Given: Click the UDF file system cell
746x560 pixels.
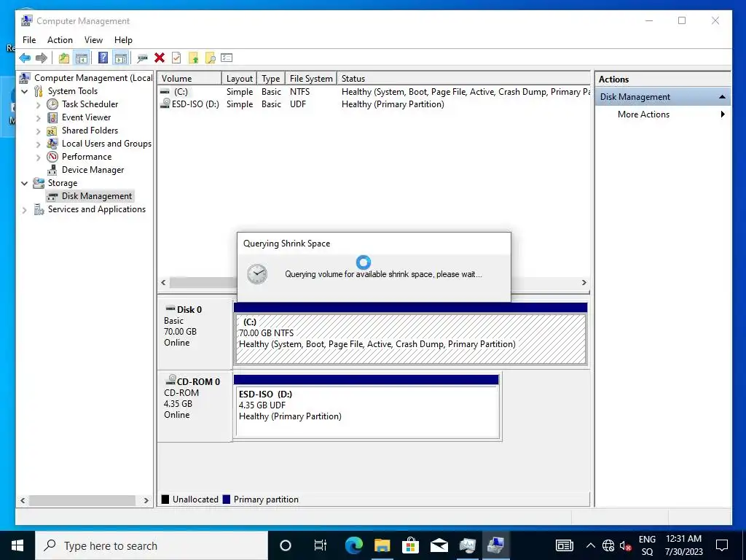Looking at the screenshot, I should click(298, 104).
